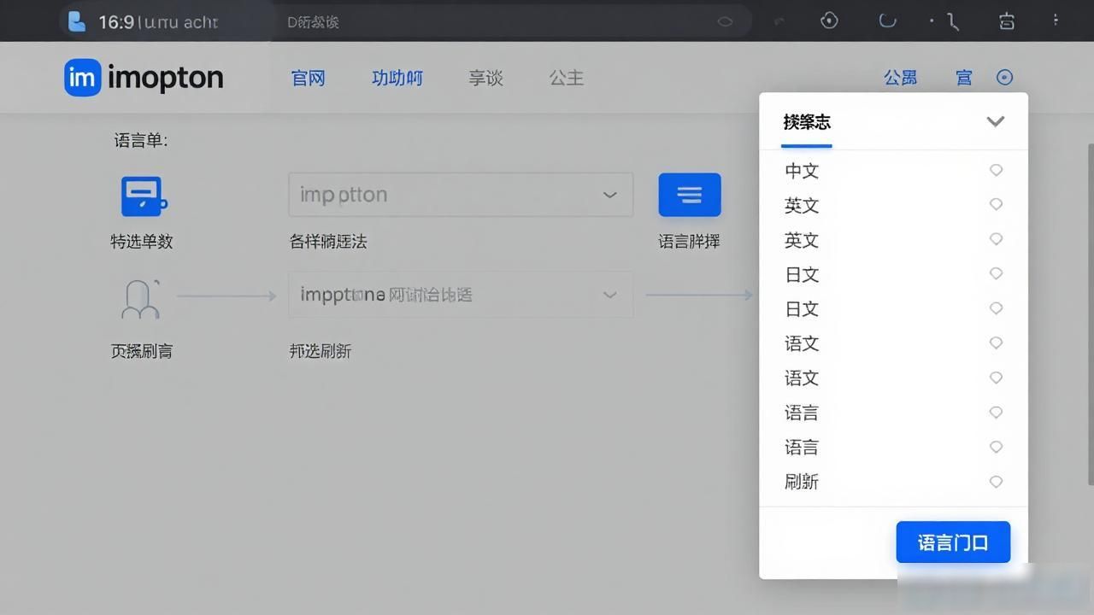The width and height of the screenshot is (1094, 615).
Task: Click the loading spinner icon in the top bar
Action: click(888, 20)
